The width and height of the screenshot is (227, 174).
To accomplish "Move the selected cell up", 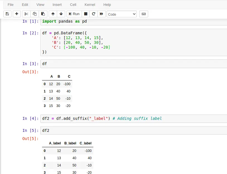I will [x=53, y=14].
